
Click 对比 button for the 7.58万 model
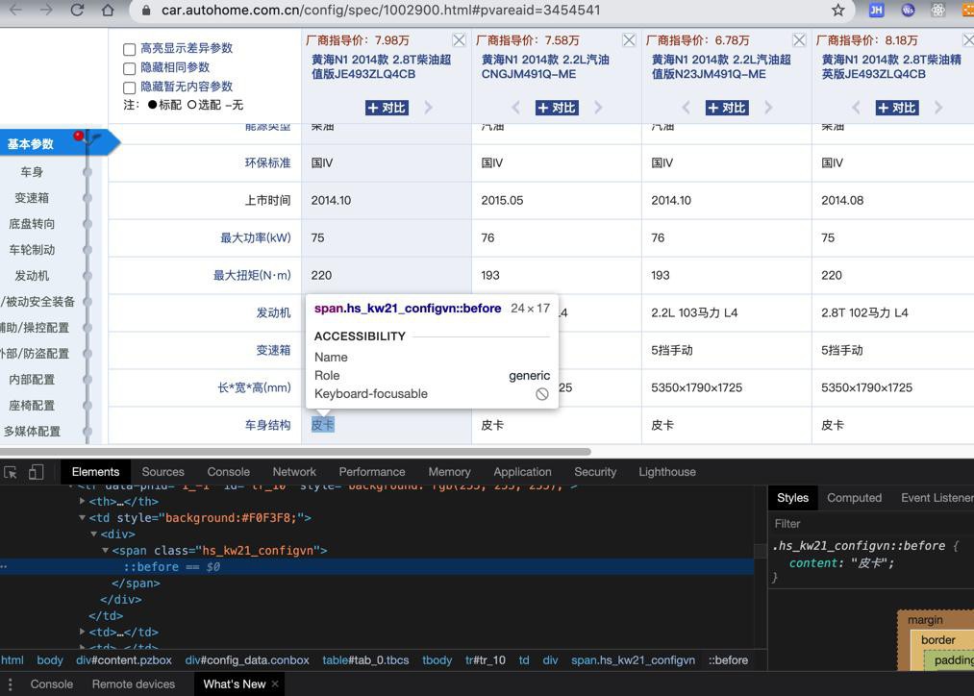click(557, 108)
